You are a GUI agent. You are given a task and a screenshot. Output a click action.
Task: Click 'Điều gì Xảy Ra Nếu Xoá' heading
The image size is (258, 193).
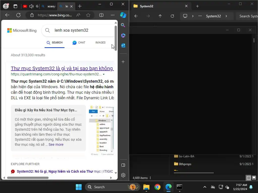[46, 110]
